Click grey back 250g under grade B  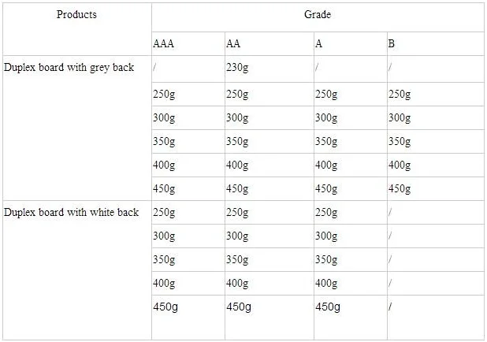point(400,95)
